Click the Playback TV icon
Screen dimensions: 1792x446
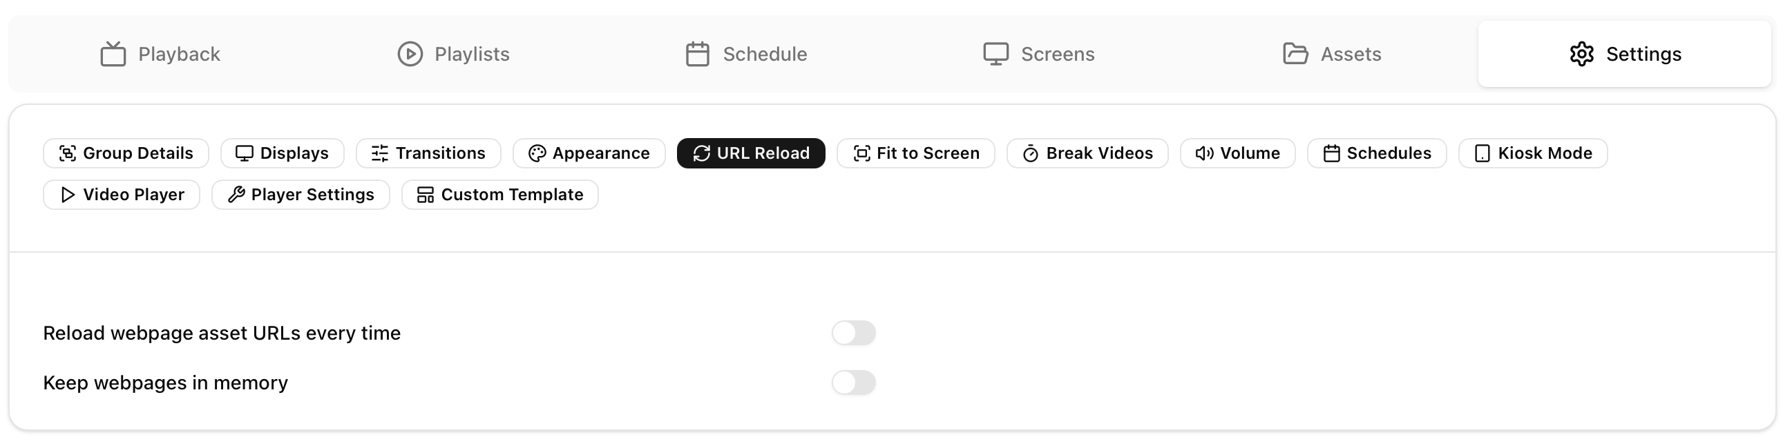113,54
